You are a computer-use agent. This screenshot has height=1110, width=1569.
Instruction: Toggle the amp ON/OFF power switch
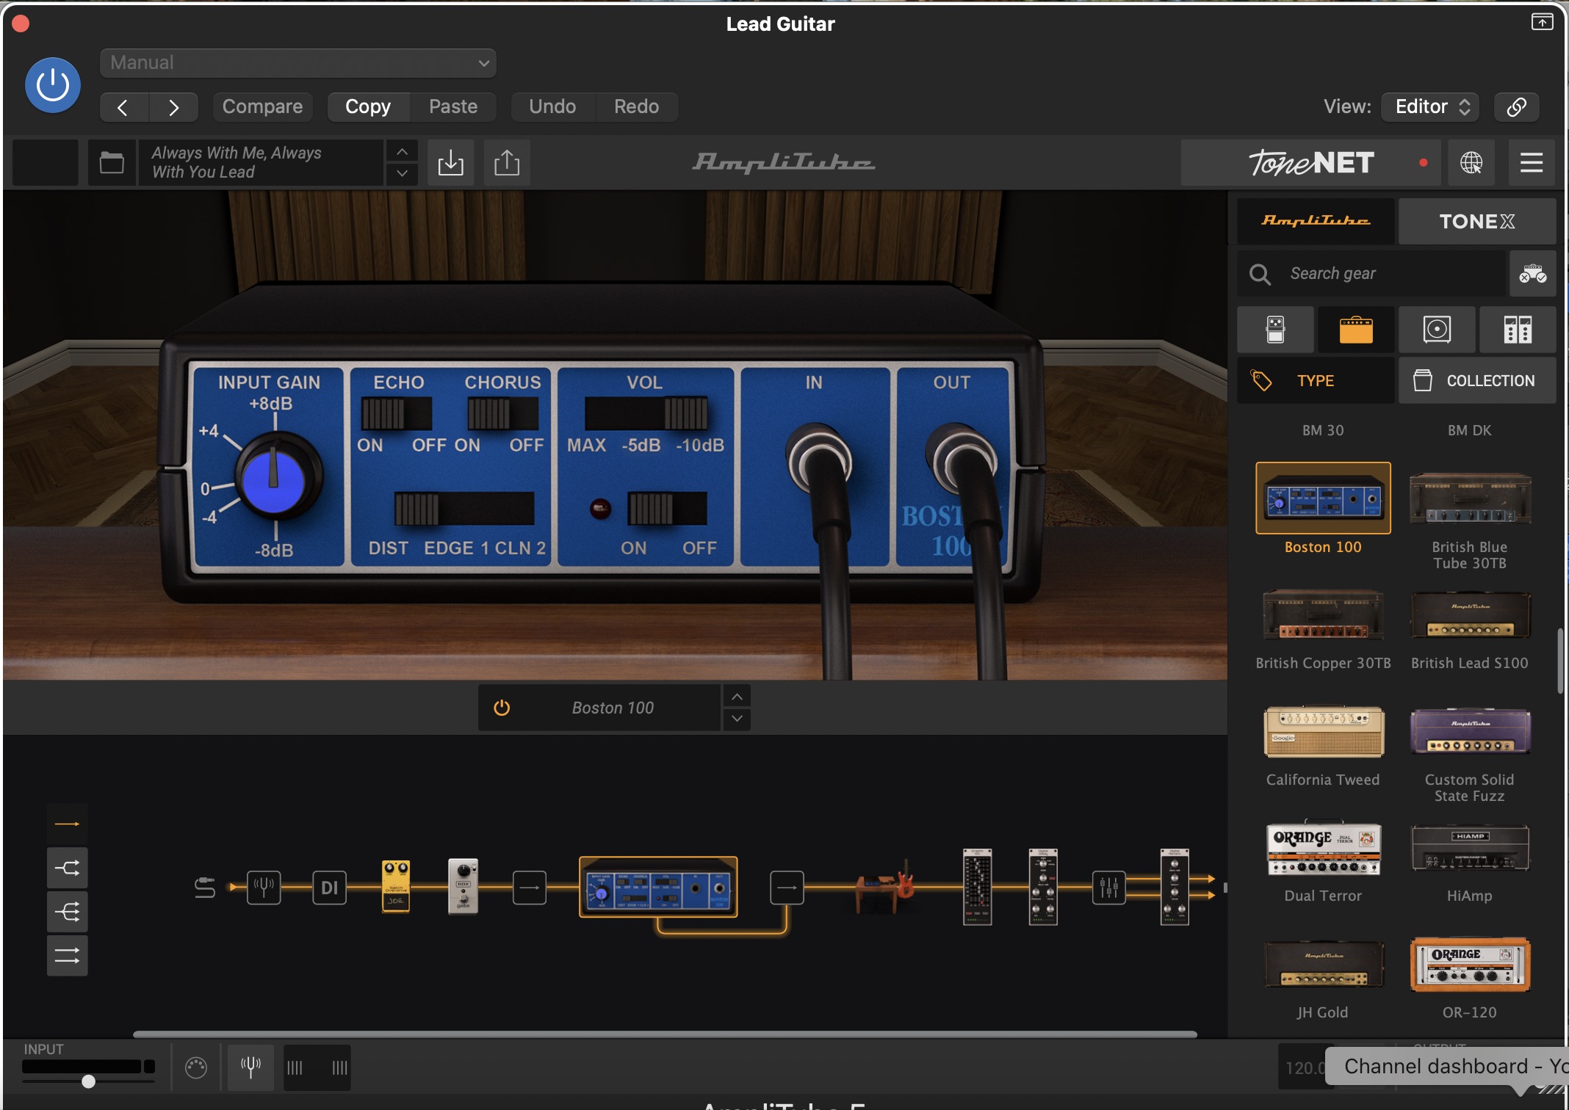[x=666, y=509]
